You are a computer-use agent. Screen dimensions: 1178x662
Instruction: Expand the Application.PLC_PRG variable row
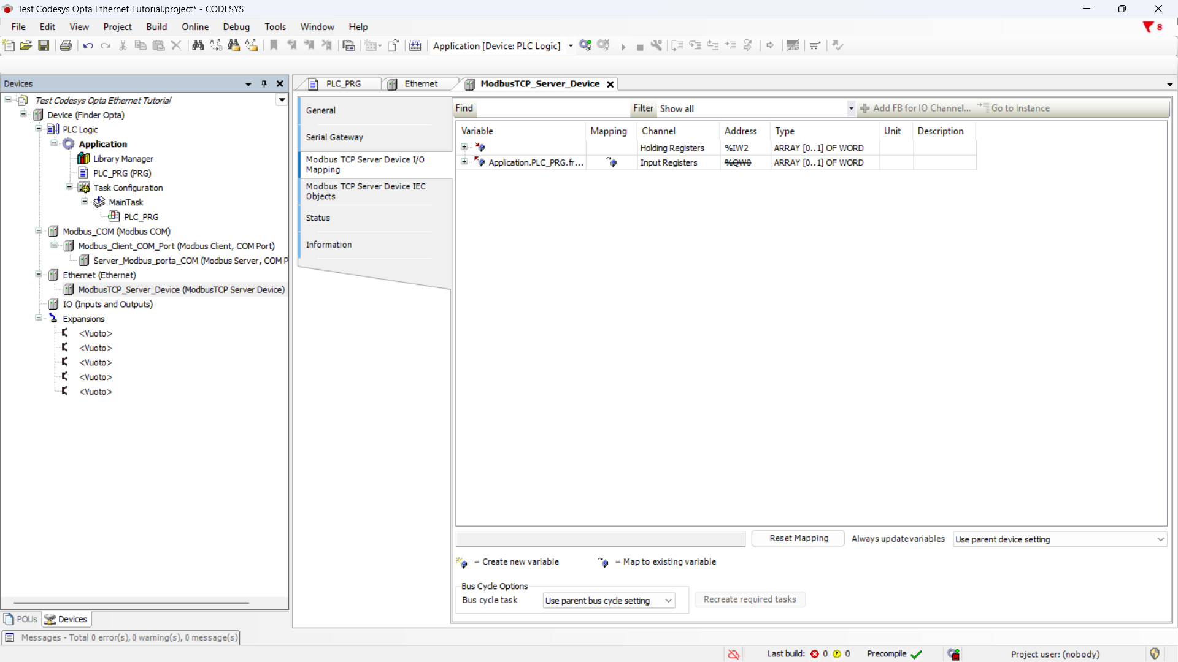464,162
